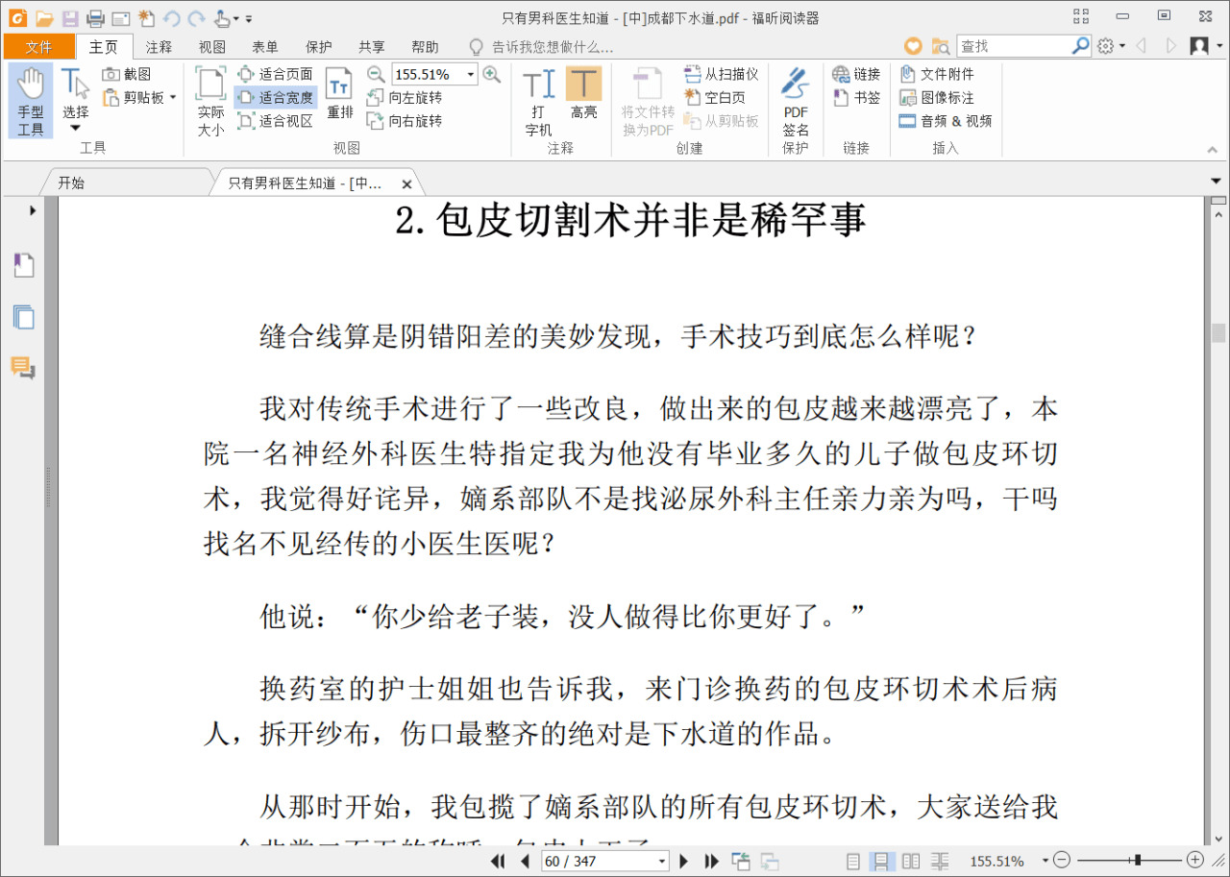Toggle 适合宽度 fit width

276,97
